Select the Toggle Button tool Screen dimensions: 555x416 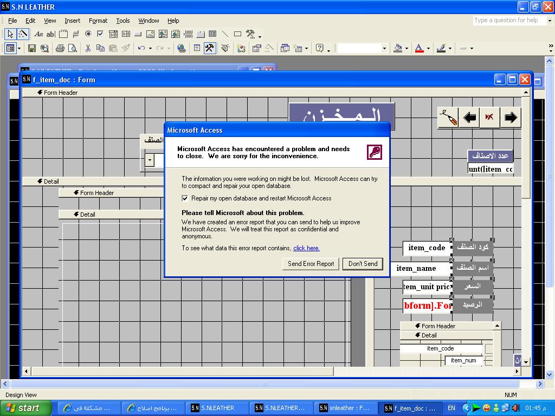[x=76, y=34]
